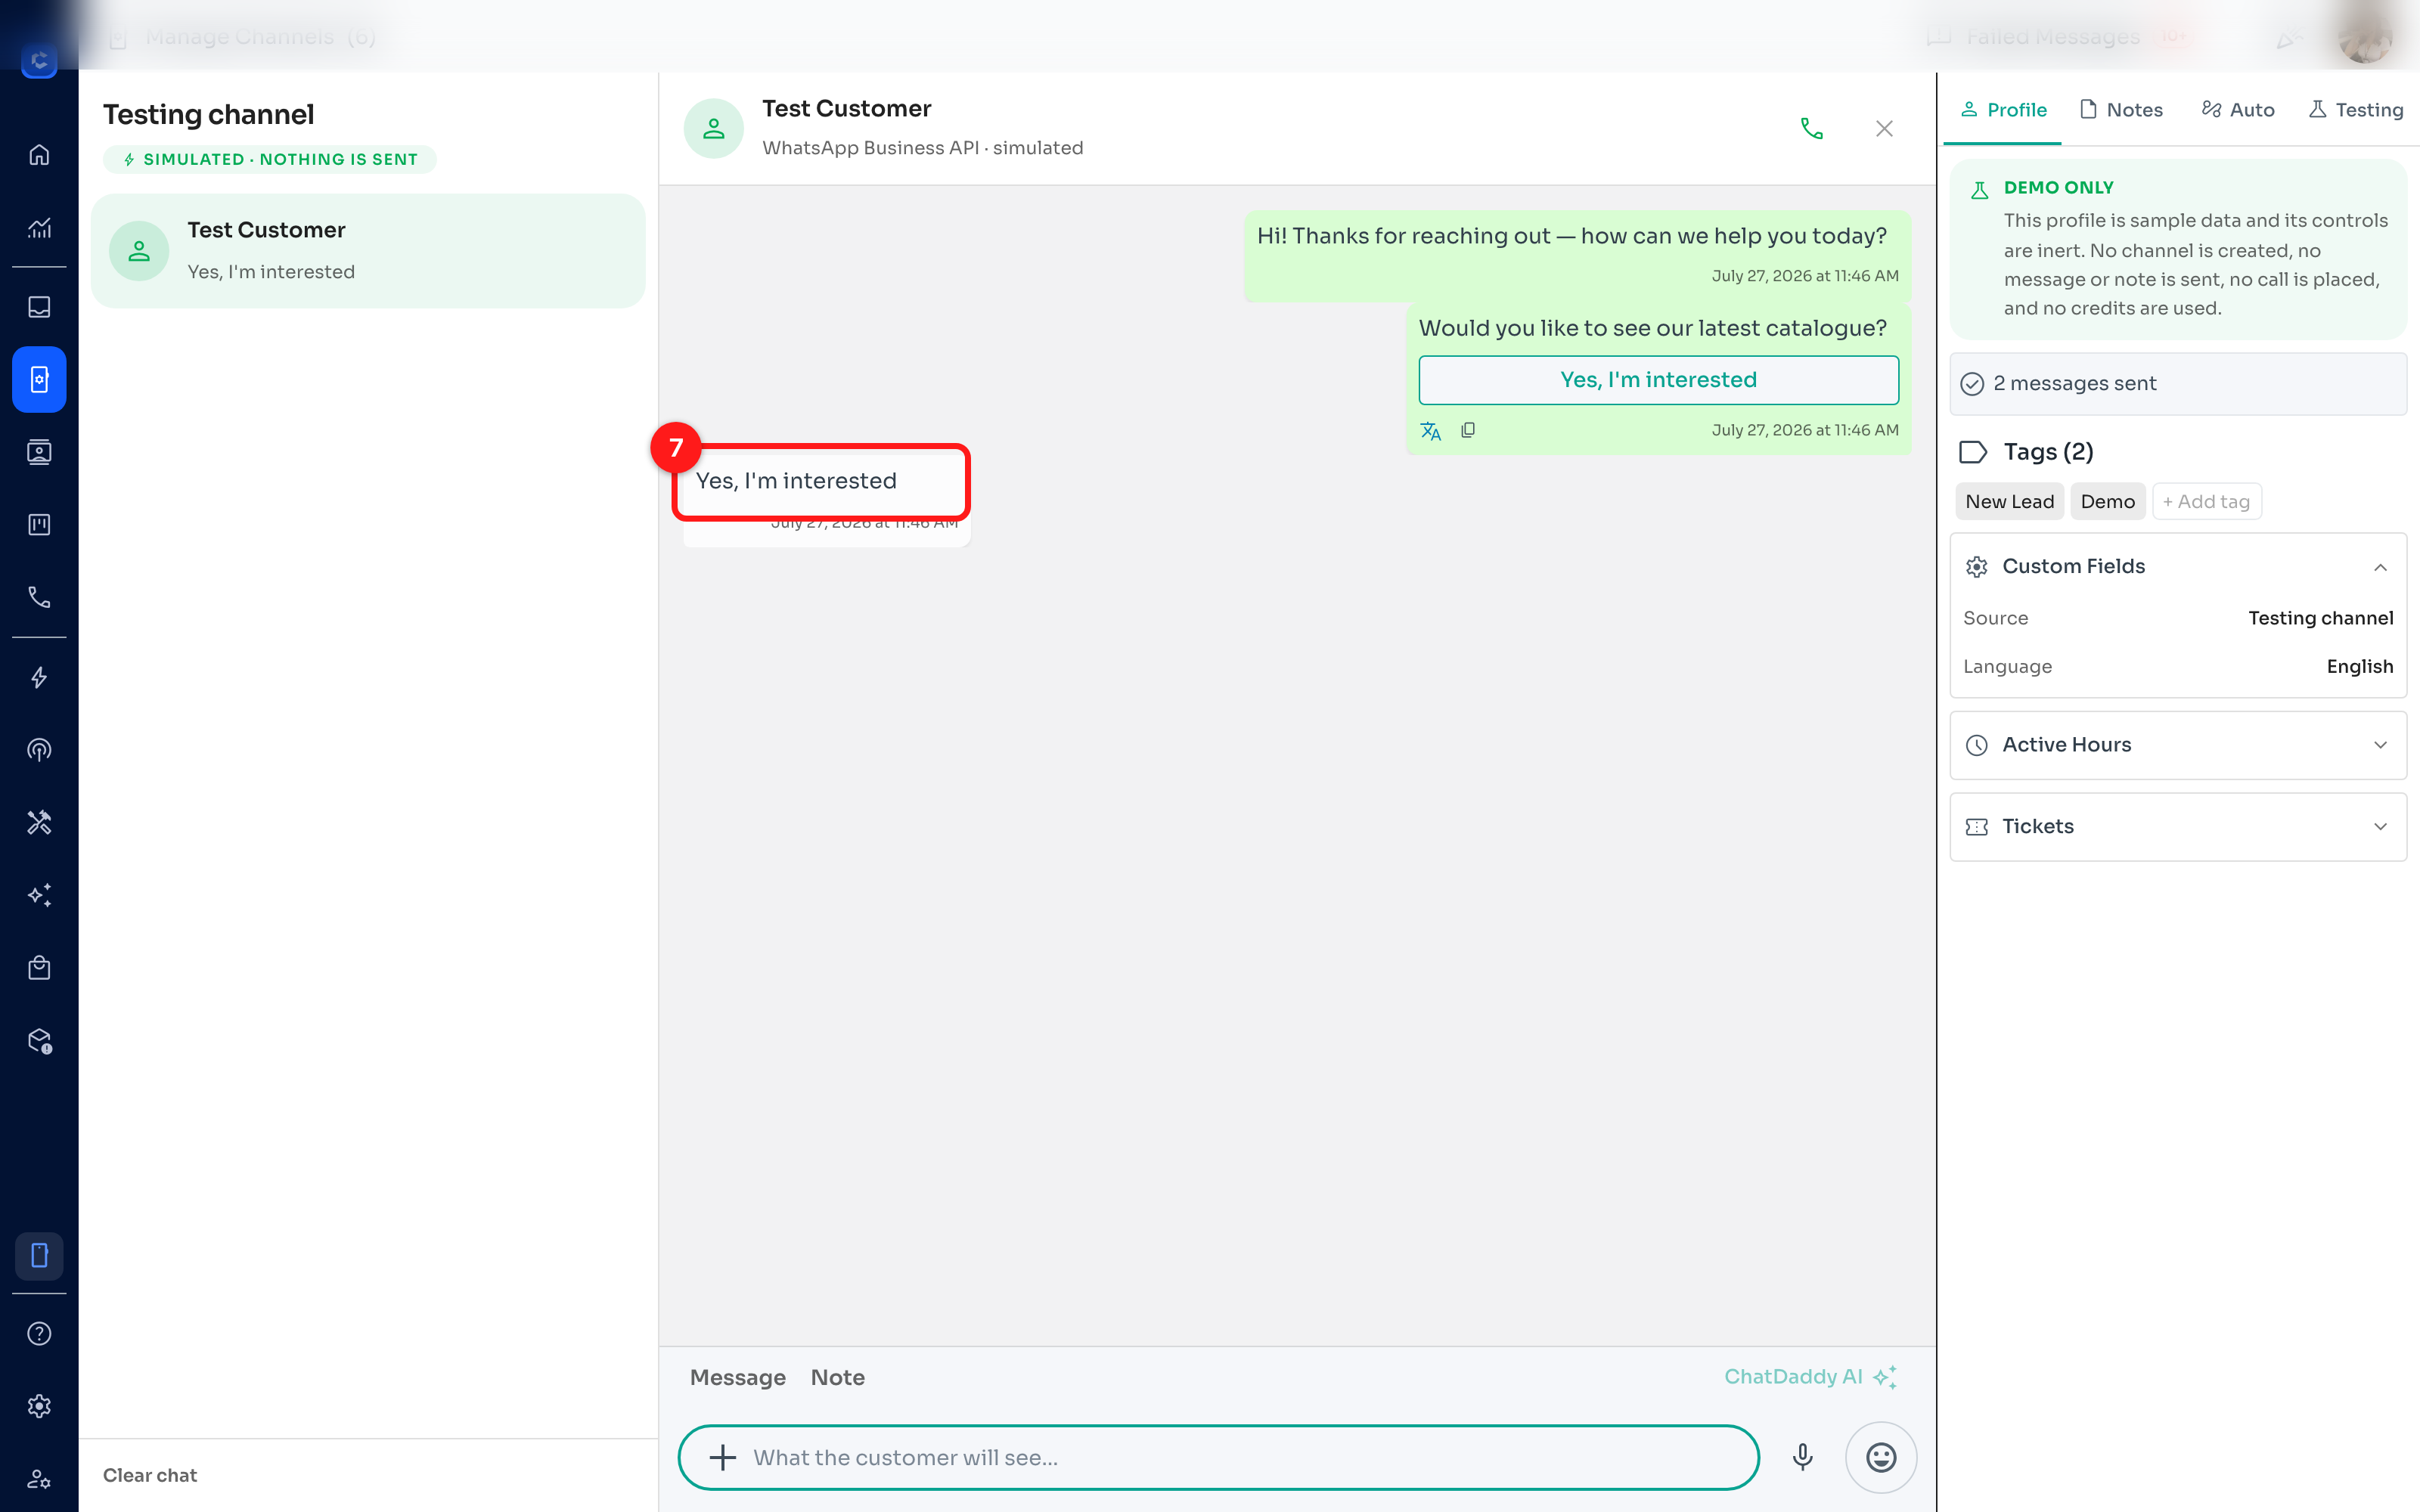Open the shop bag icon in sidebar
The height and width of the screenshot is (1512, 2420).
click(x=39, y=968)
